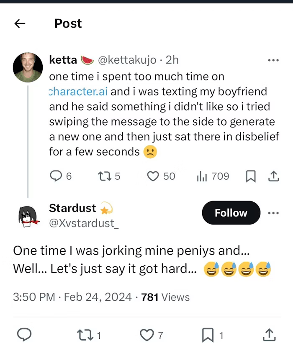Image resolution: width=293 pixels, height=343 pixels.
Task: Open more options for Stardust's post
Action: click(x=273, y=213)
